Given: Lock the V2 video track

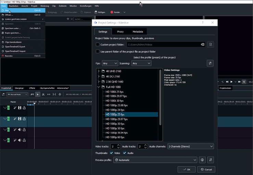Looking at the screenshot, I should [24, 108].
